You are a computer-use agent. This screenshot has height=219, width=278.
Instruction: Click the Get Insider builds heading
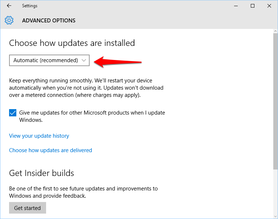pyautogui.click(x=41, y=173)
